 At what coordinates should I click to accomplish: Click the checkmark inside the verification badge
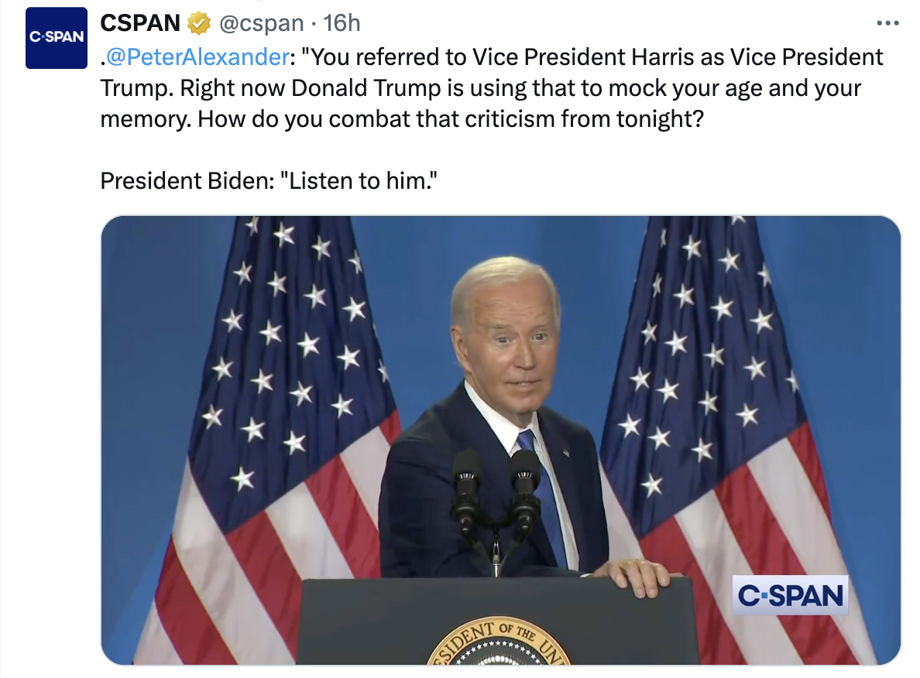click(x=200, y=22)
